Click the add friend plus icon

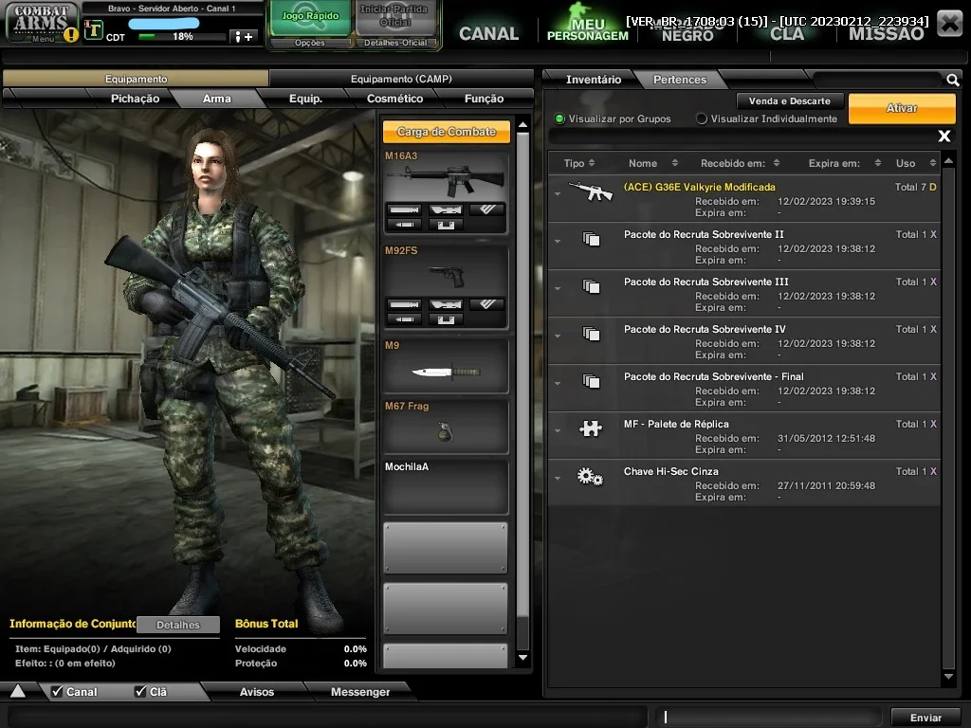(244, 37)
